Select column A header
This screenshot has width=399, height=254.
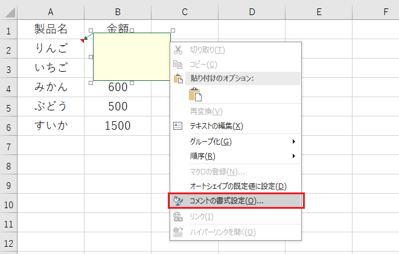tap(51, 12)
